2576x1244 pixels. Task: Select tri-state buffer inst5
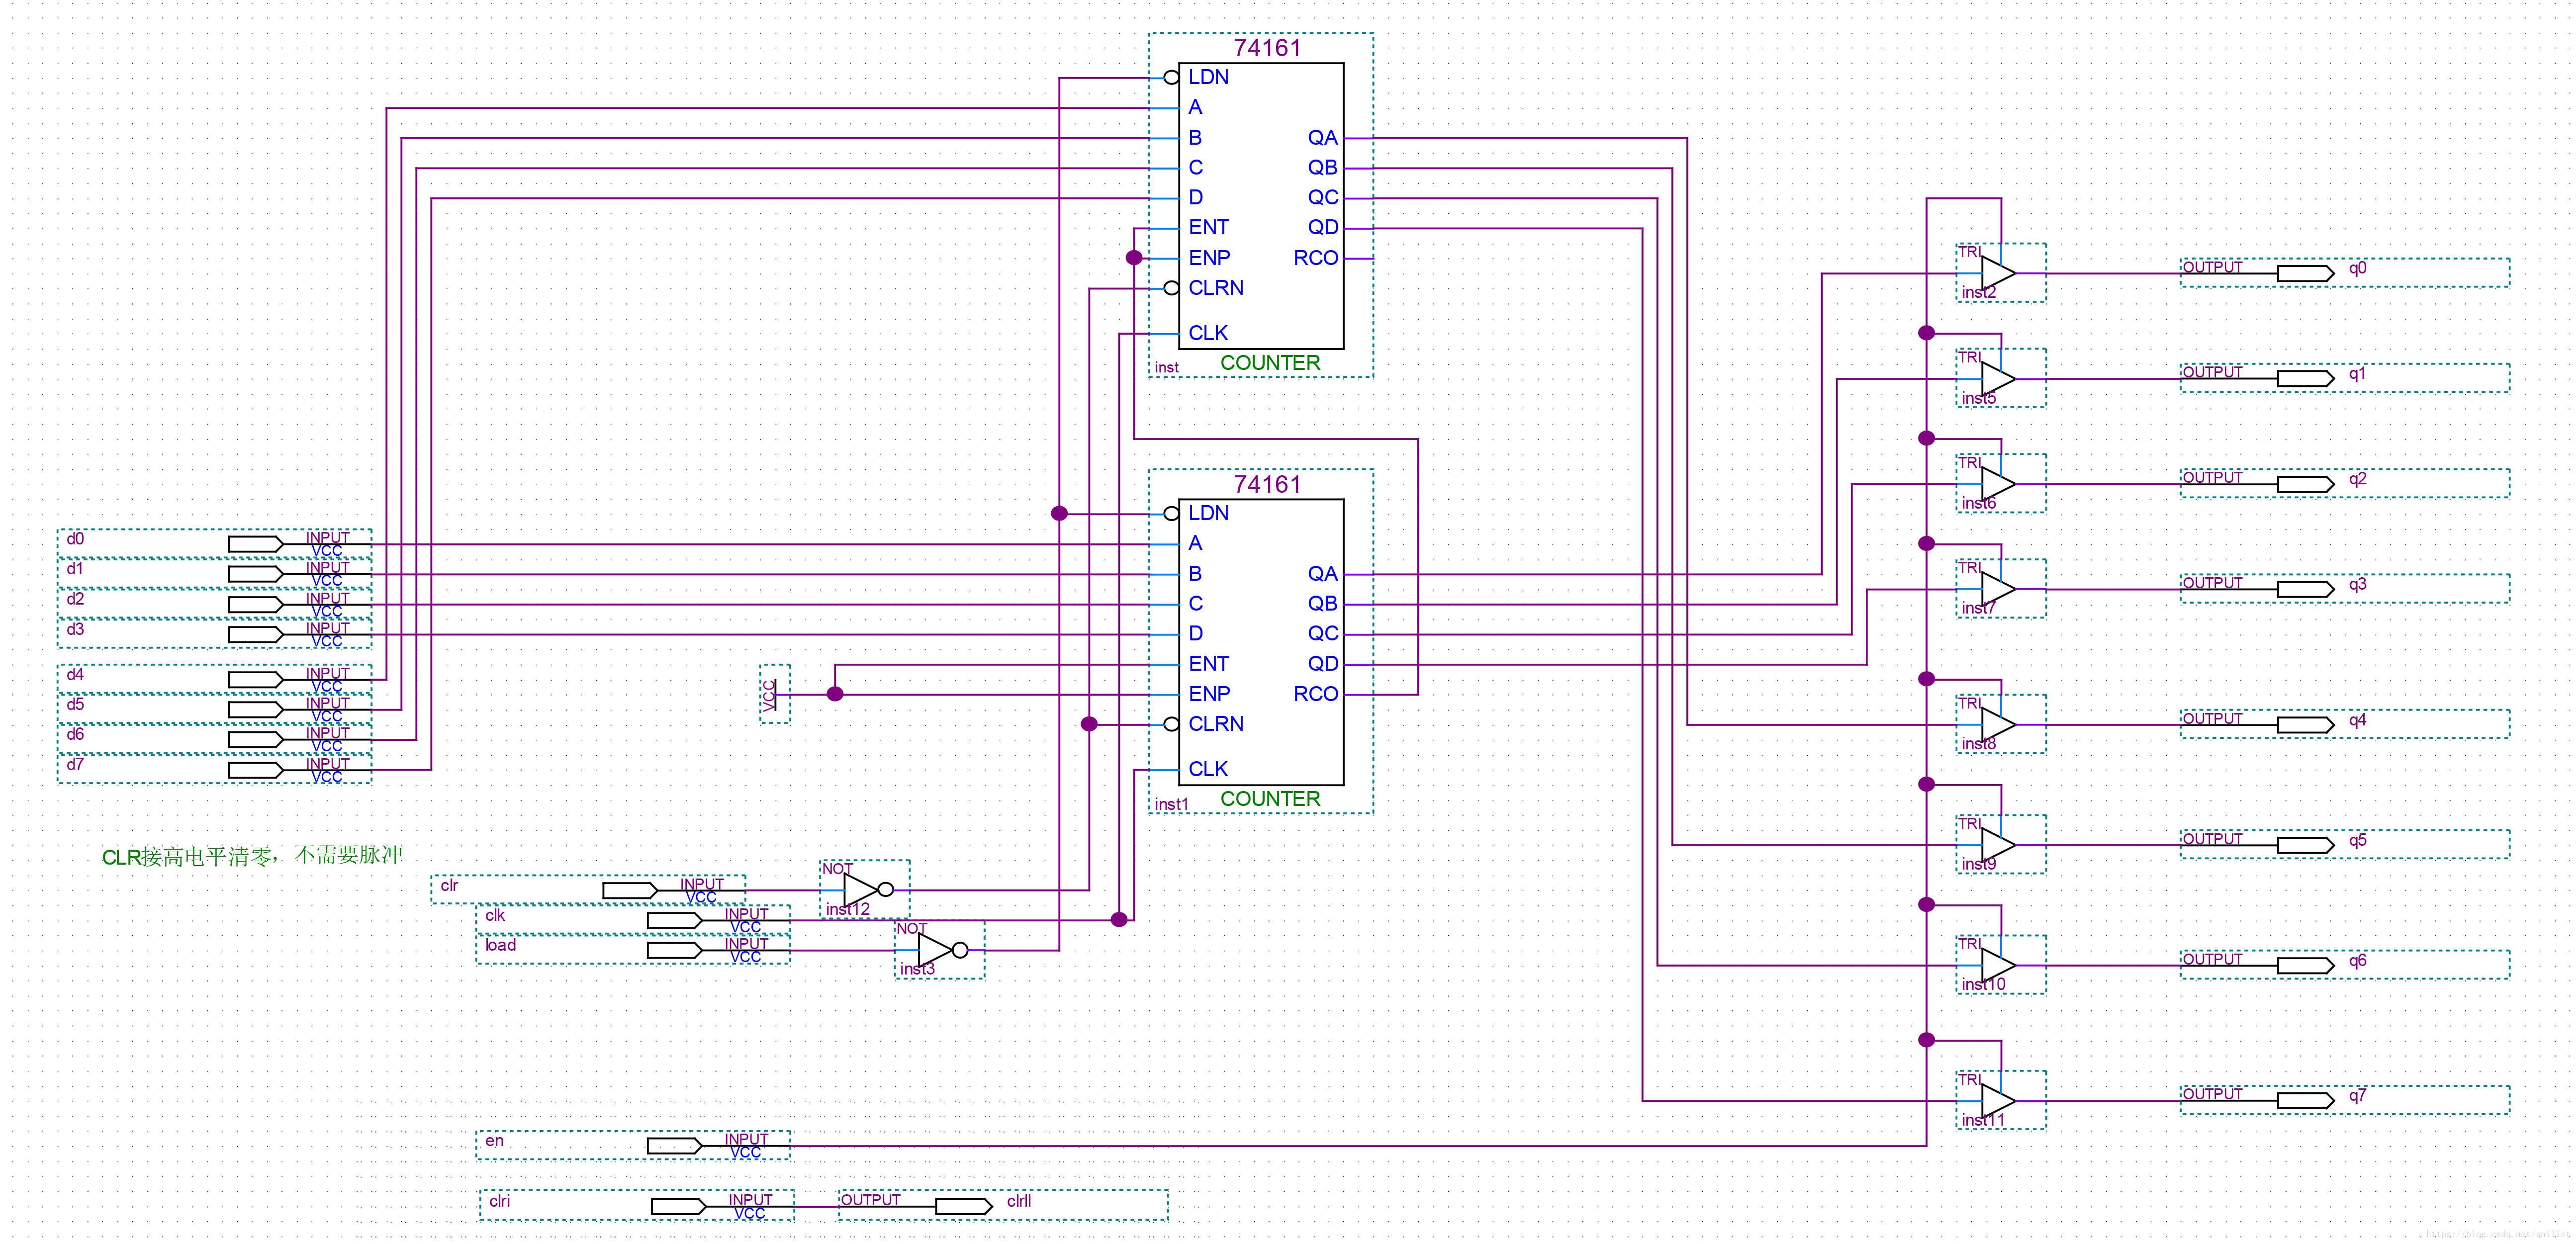click(2000, 378)
